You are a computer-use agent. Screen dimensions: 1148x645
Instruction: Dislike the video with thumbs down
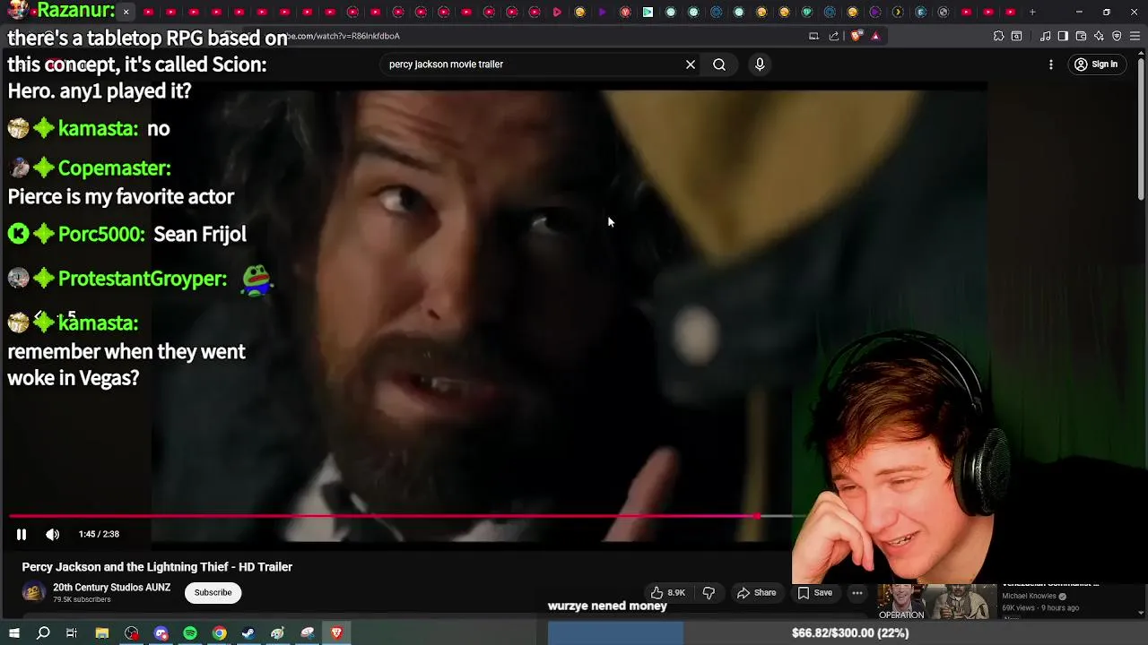click(709, 593)
